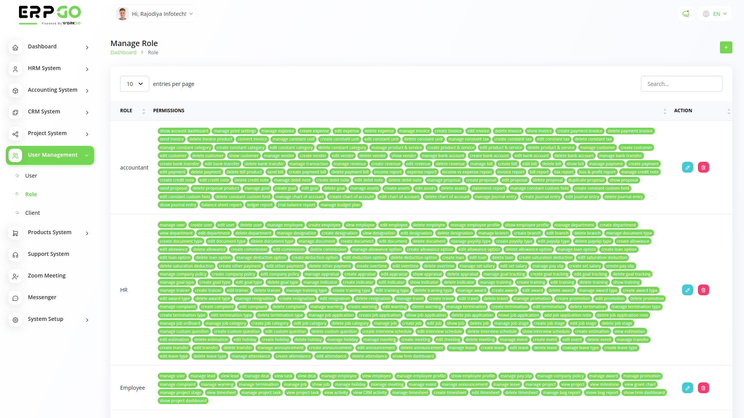Open the chat message icon in header
744x418 pixels.
tap(686, 14)
